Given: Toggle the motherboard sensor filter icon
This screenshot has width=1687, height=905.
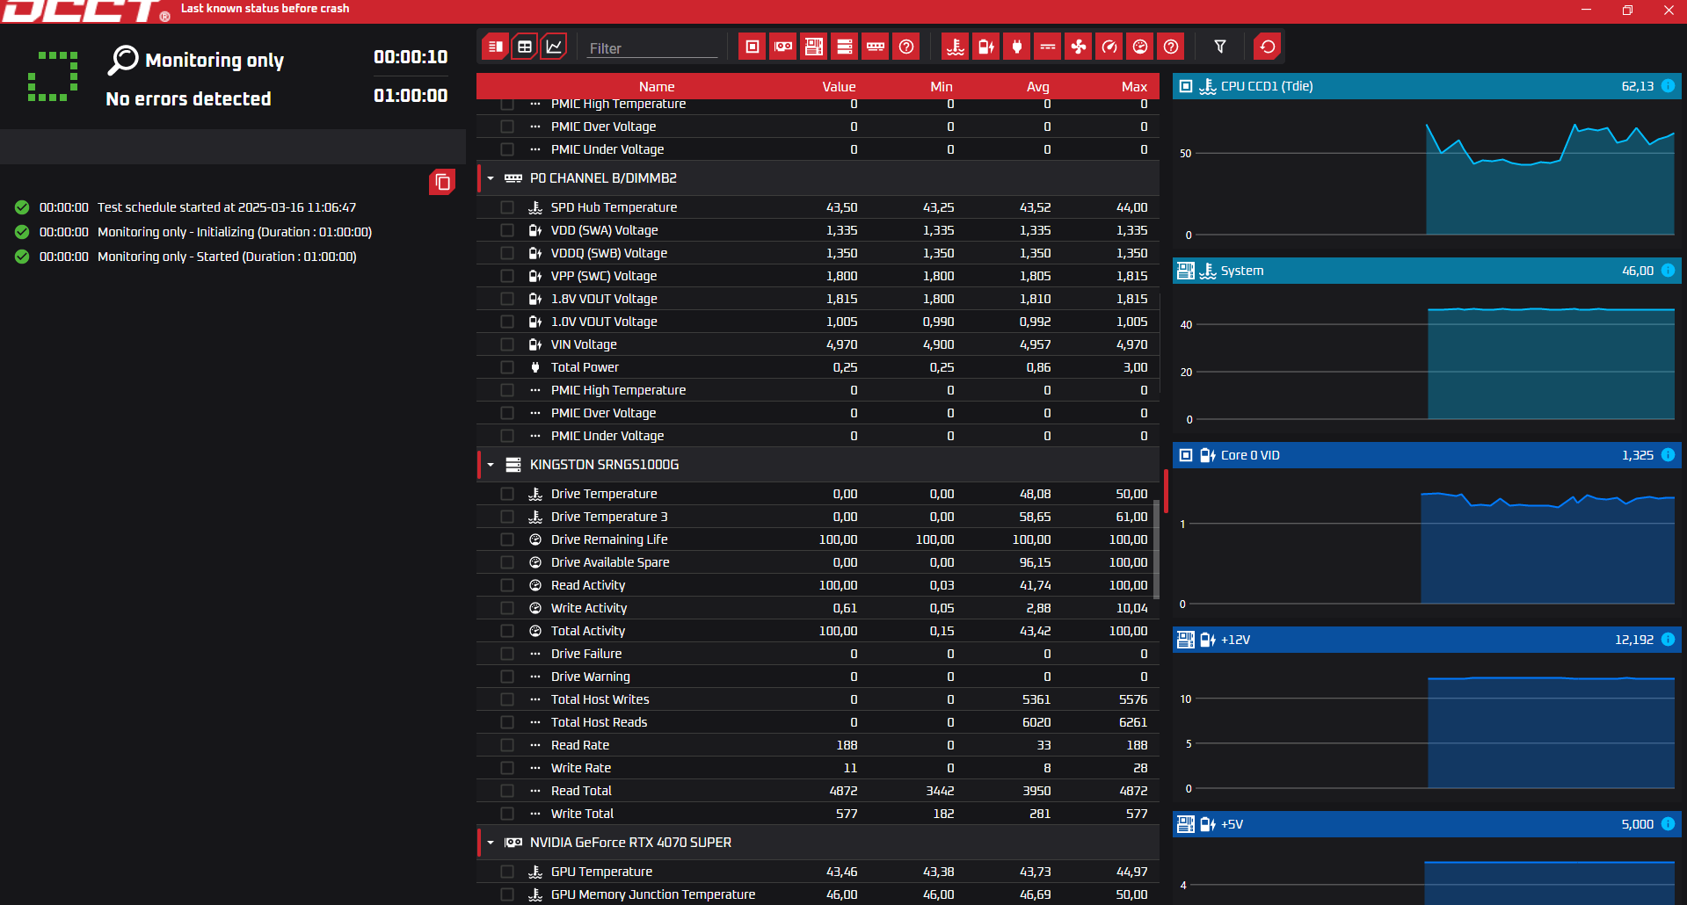Looking at the screenshot, I should click(x=814, y=47).
